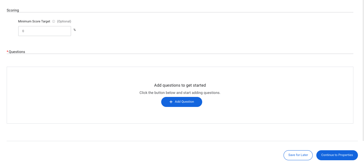Image resolution: width=364 pixels, height=166 pixels.
Task: Select the Scoring section heading
Action: click(13, 10)
